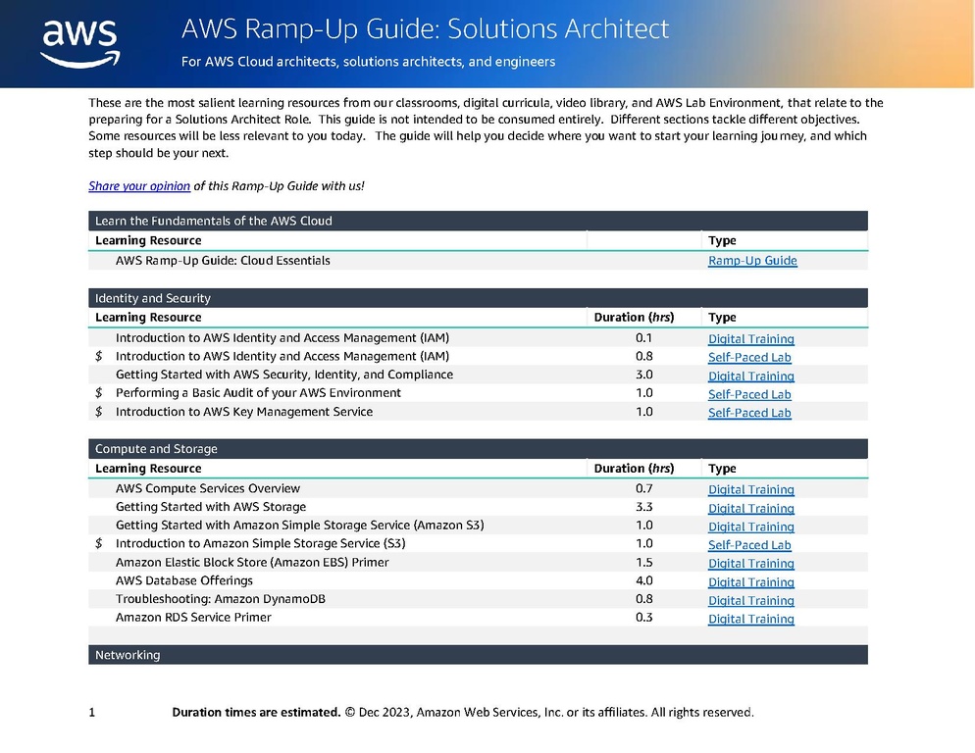This screenshot has height=753, width=975.
Task: Open Self-Paced Lab link for Key Management Service
Action: click(x=749, y=412)
